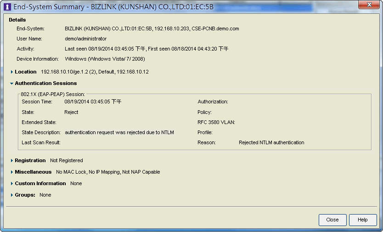Click Custom Information value None

(76, 184)
